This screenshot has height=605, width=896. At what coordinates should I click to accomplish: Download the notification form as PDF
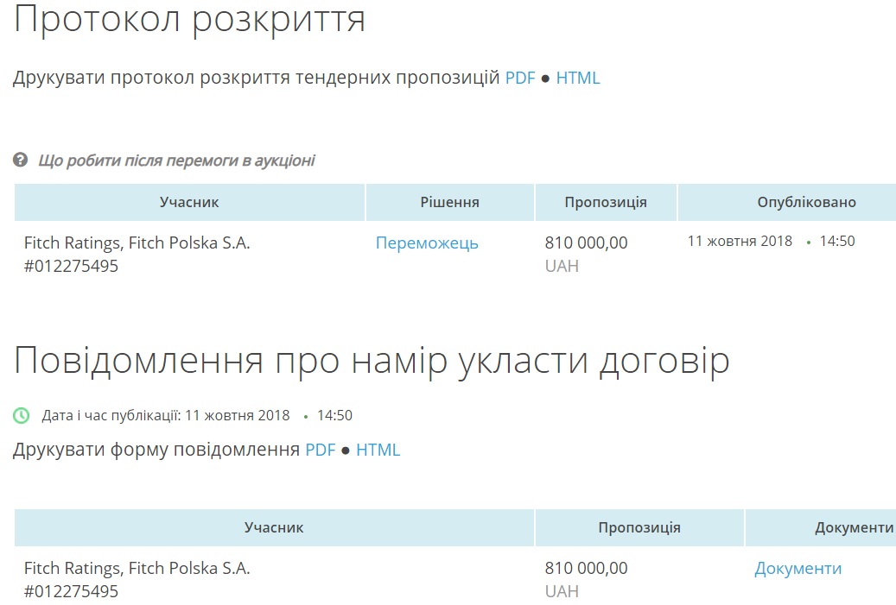point(320,451)
